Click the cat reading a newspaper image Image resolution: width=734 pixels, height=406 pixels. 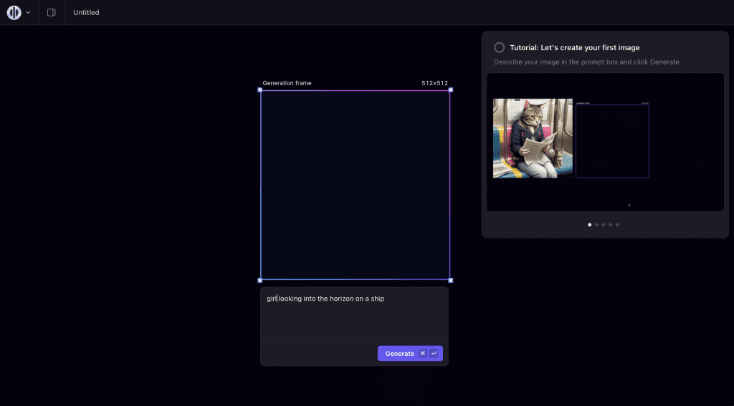click(533, 138)
